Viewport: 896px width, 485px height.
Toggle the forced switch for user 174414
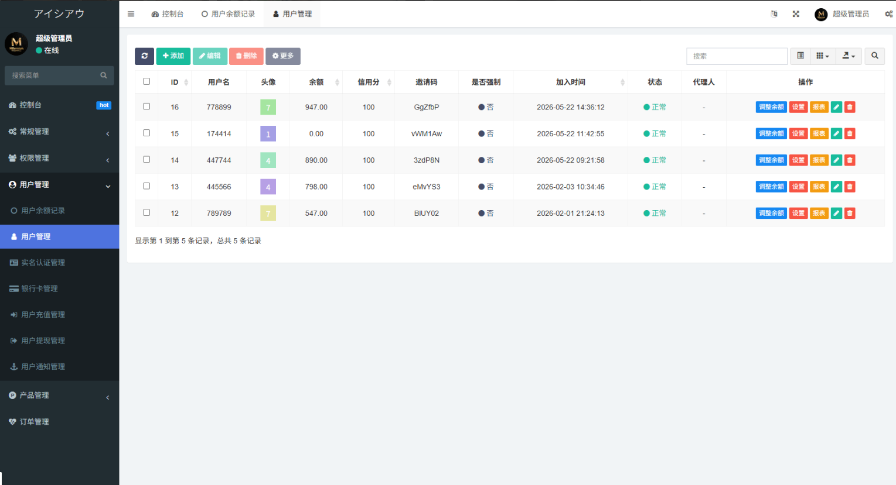coord(486,134)
